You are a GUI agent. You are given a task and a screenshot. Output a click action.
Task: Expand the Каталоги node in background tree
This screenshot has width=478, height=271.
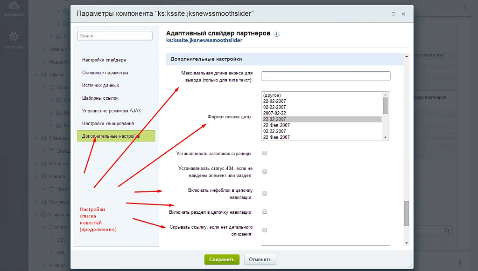(36, 163)
